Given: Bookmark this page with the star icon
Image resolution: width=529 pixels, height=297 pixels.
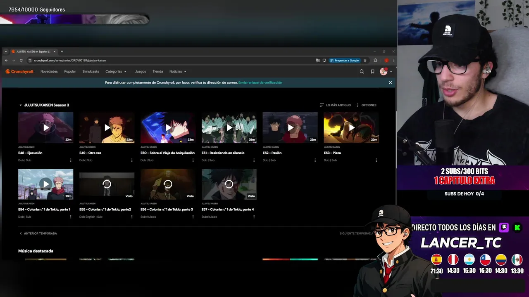Looking at the screenshot, I should 365,60.
